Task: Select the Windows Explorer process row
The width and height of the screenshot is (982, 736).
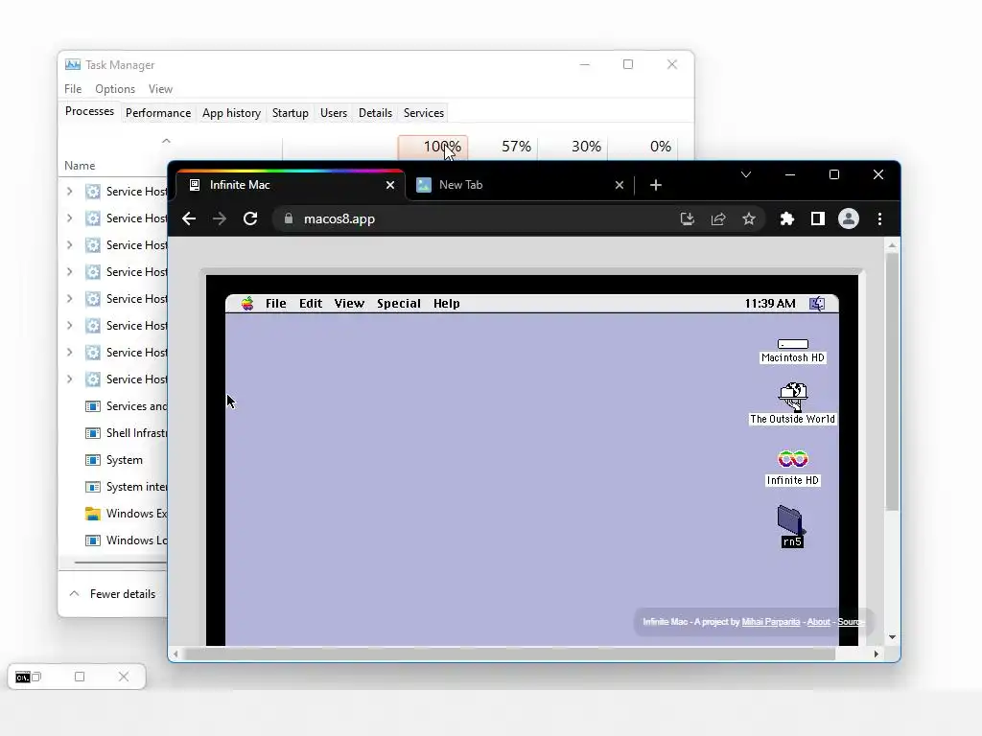Action: (x=114, y=514)
